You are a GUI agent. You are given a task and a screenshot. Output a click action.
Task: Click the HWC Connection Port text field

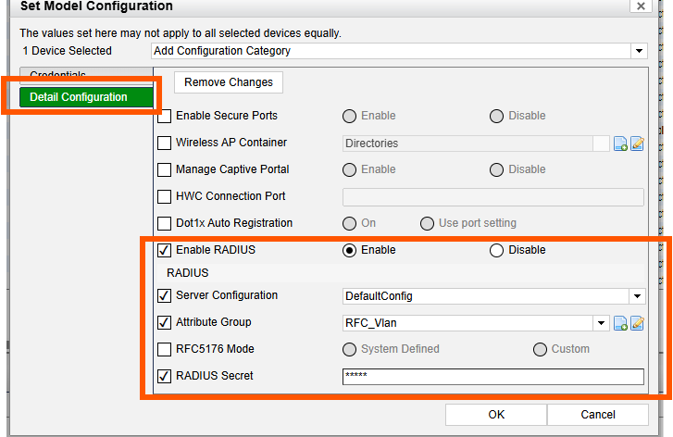tap(493, 197)
